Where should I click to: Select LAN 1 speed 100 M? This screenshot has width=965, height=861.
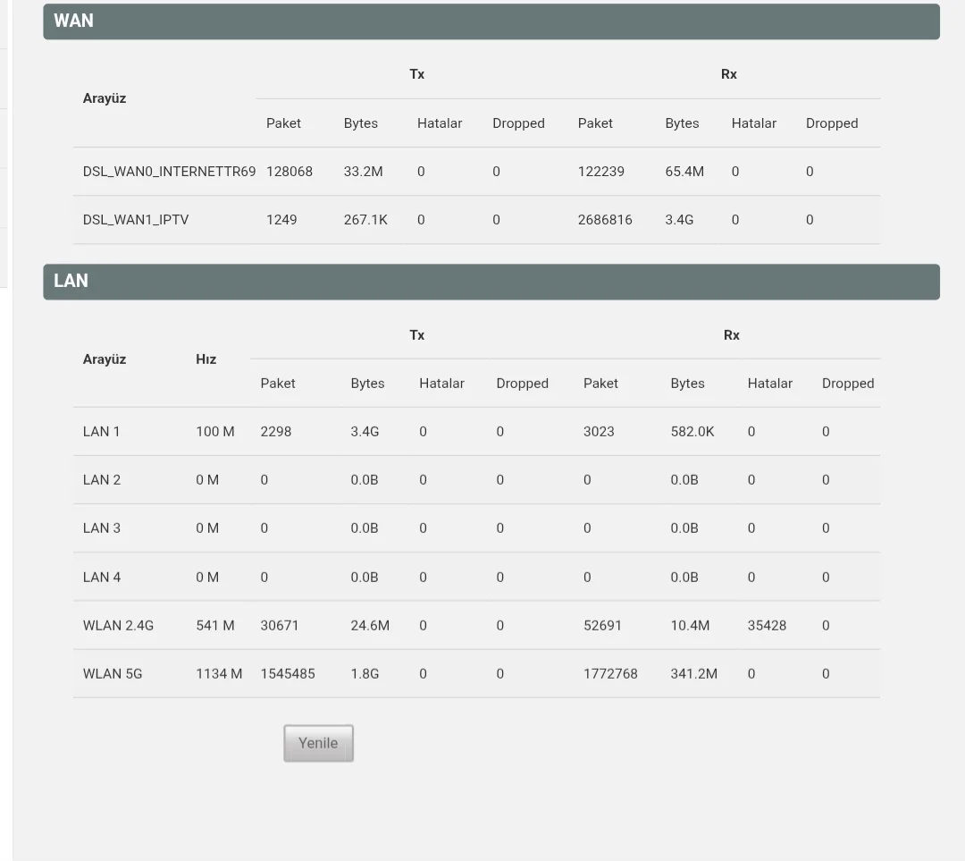pyautogui.click(x=214, y=432)
